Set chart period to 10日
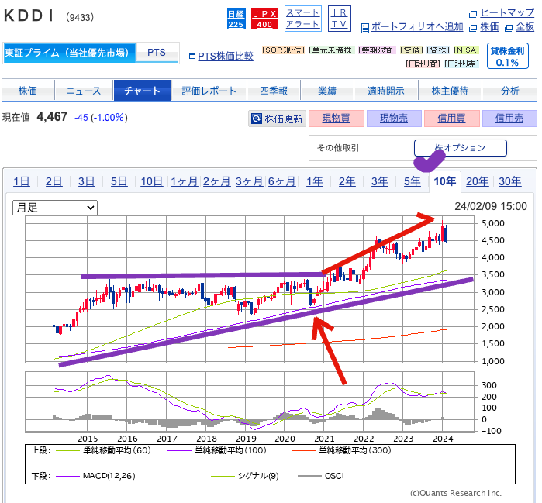Image resolution: width=542 pixels, height=503 pixels. coord(151,181)
